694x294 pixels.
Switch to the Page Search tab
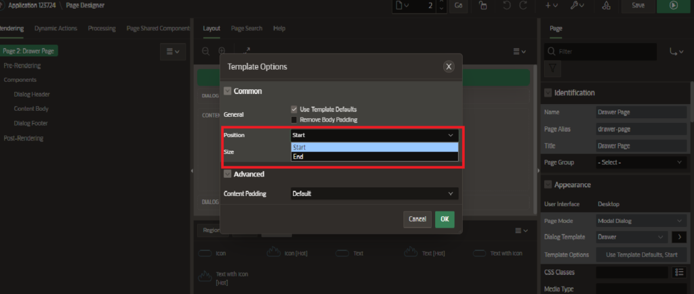click(246, 28)
